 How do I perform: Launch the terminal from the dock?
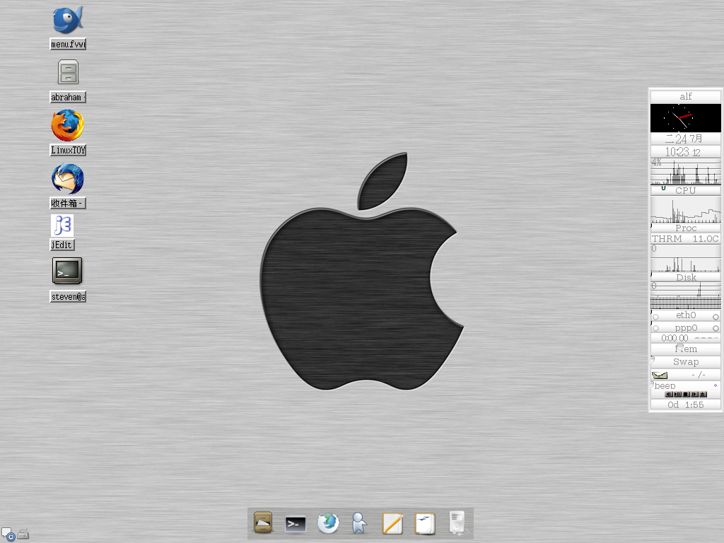(x=296, y=524)
